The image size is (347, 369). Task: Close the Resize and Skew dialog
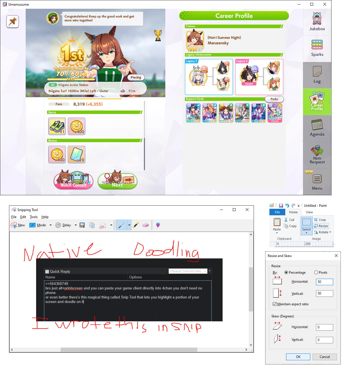(336, 256)
